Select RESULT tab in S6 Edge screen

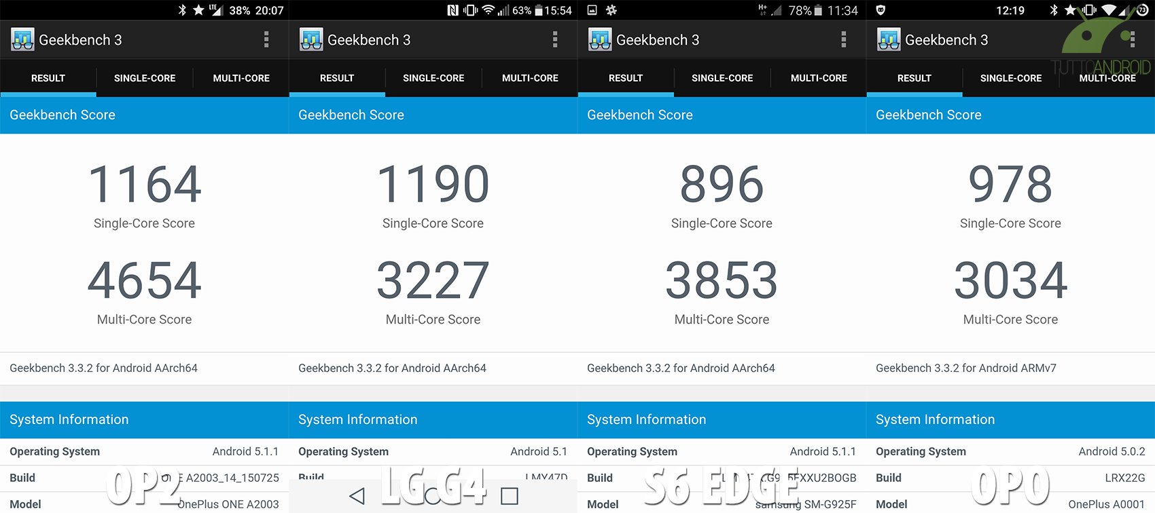(626, 78)
